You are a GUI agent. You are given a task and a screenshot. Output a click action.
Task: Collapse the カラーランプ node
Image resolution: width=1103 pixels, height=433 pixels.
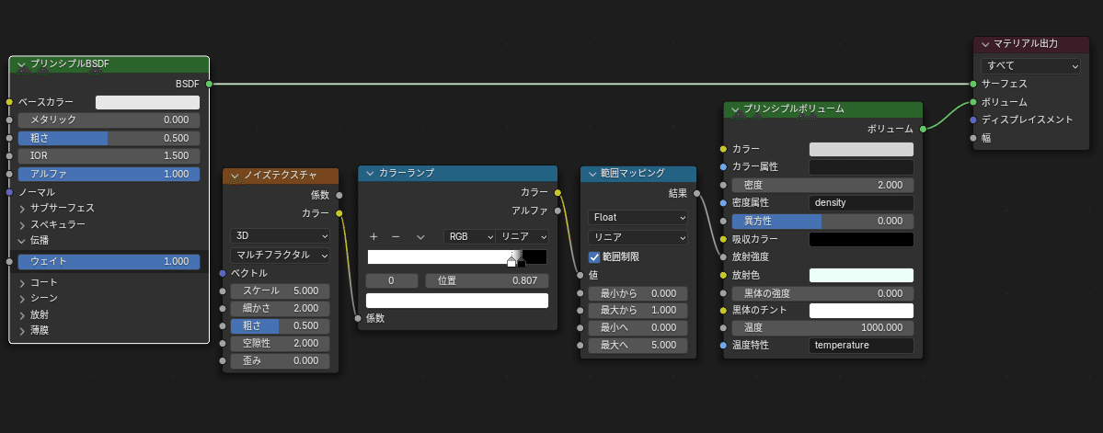(369, 172)
